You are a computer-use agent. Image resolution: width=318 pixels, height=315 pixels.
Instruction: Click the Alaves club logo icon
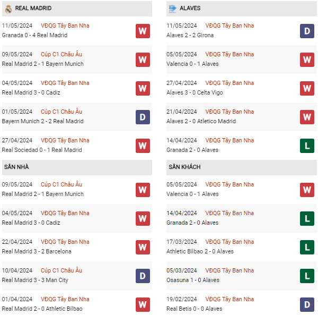coord(173,8)
